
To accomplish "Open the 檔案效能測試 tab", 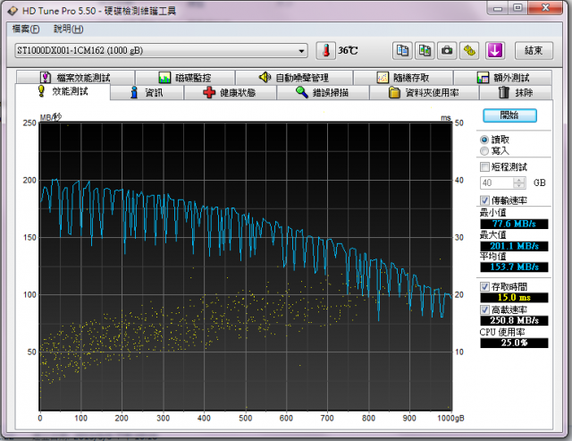I will (75, 78).
